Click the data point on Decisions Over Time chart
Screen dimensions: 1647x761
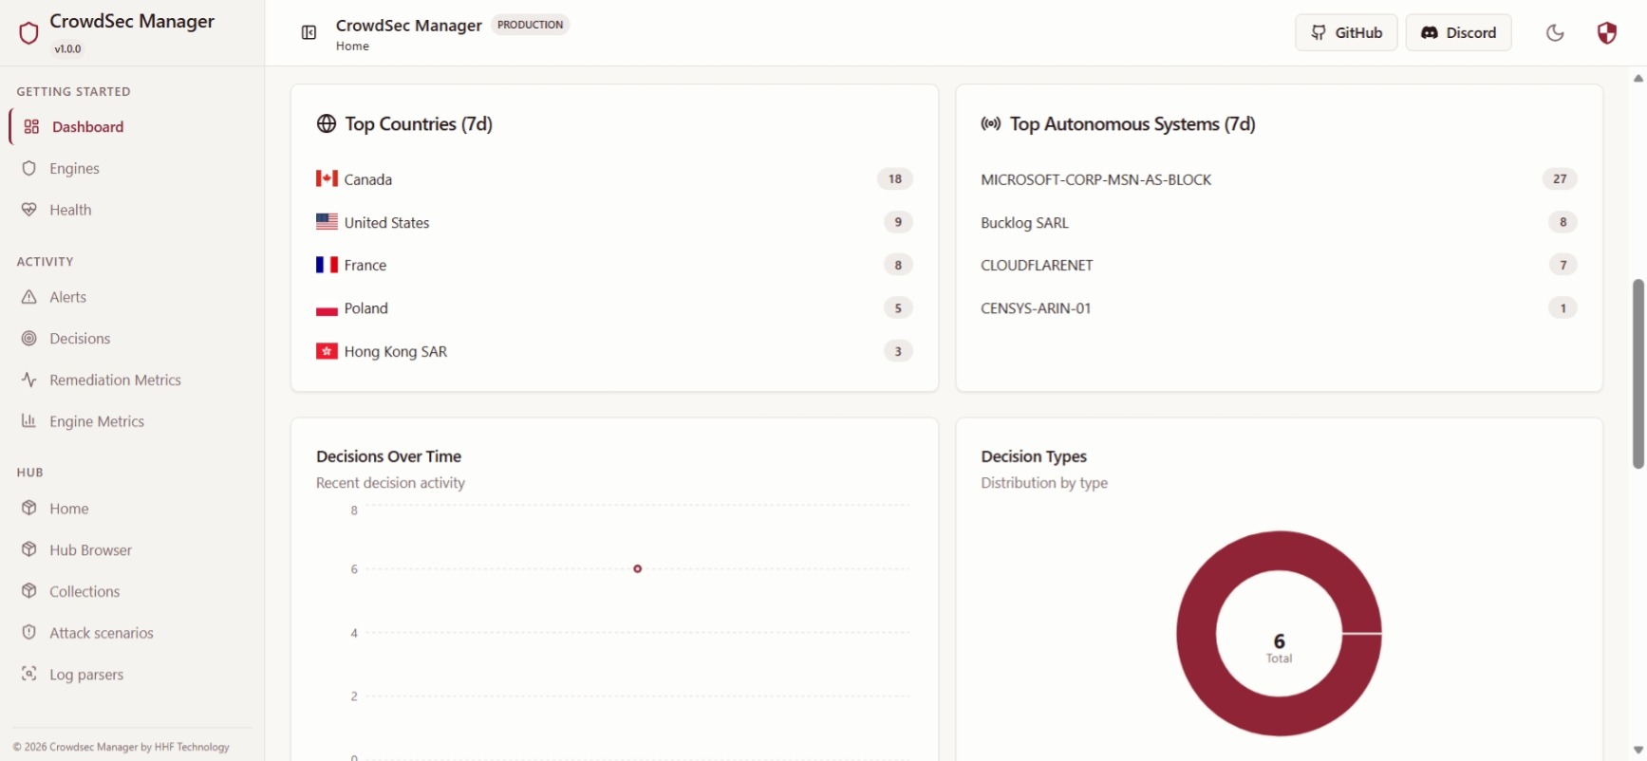638,569
